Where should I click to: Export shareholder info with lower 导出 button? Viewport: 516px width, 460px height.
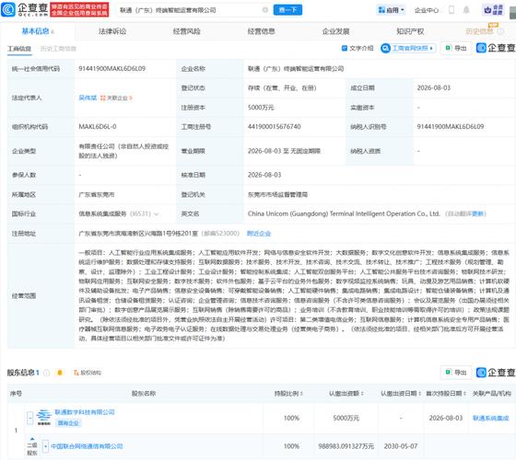click(x=456, y=373)
